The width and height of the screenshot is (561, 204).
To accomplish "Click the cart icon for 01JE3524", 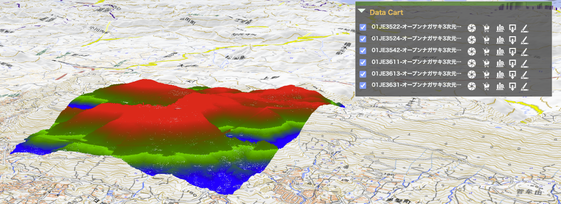I will coord(486,40).
